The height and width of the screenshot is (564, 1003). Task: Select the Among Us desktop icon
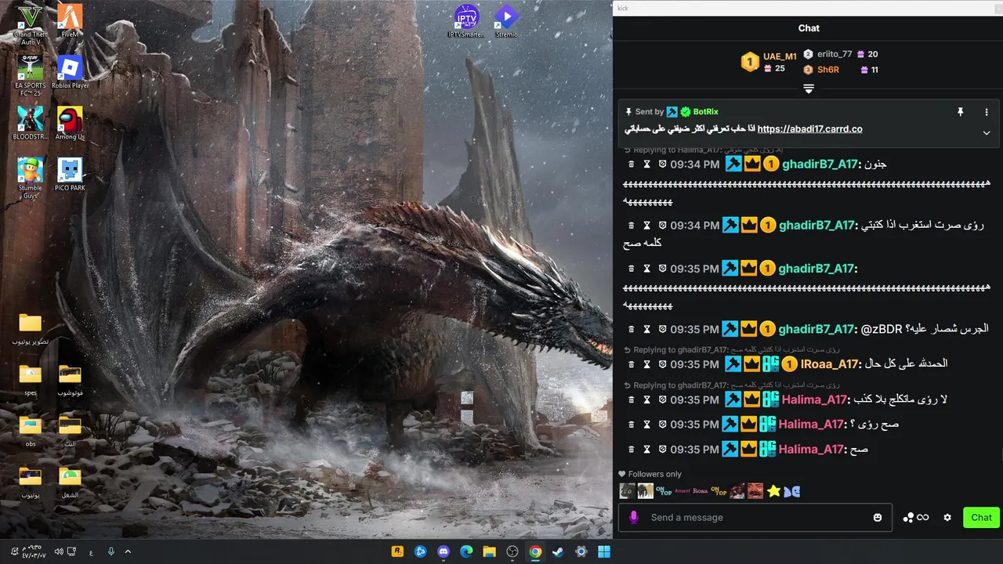pyautogui.click(x=70, y=123)
